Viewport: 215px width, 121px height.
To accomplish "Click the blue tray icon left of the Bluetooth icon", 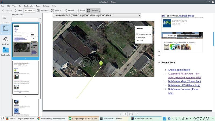I will [x=164, y=119].
